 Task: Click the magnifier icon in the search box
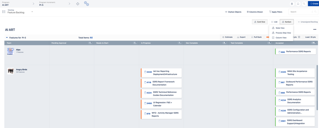[315, 12]
